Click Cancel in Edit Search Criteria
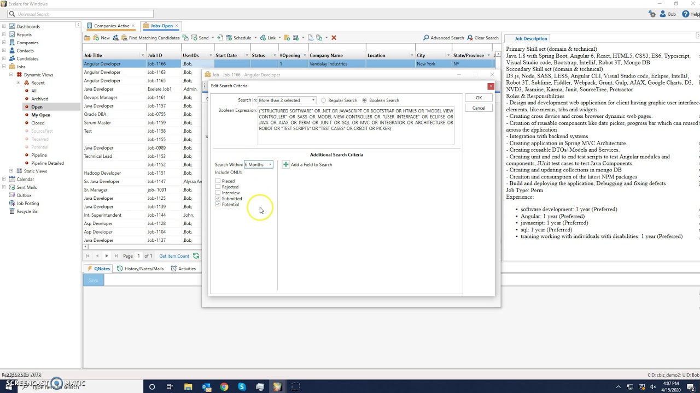 (x=479, y=108)
